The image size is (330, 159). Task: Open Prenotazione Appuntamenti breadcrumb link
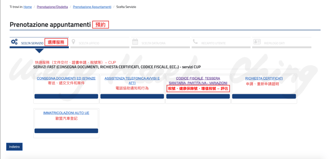(x=92, y=7)
